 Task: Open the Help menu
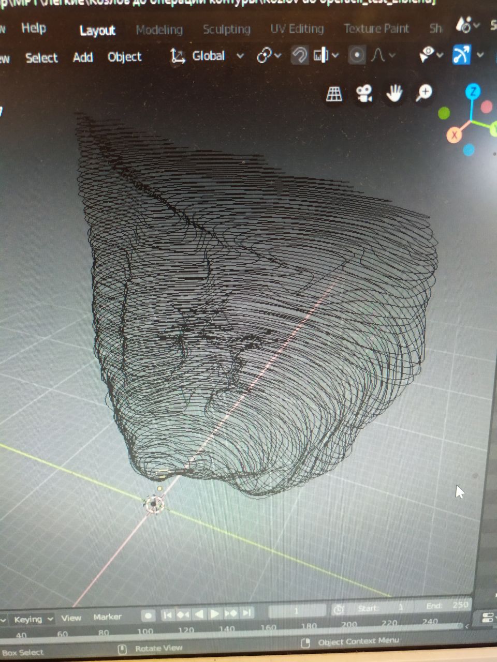34,28
